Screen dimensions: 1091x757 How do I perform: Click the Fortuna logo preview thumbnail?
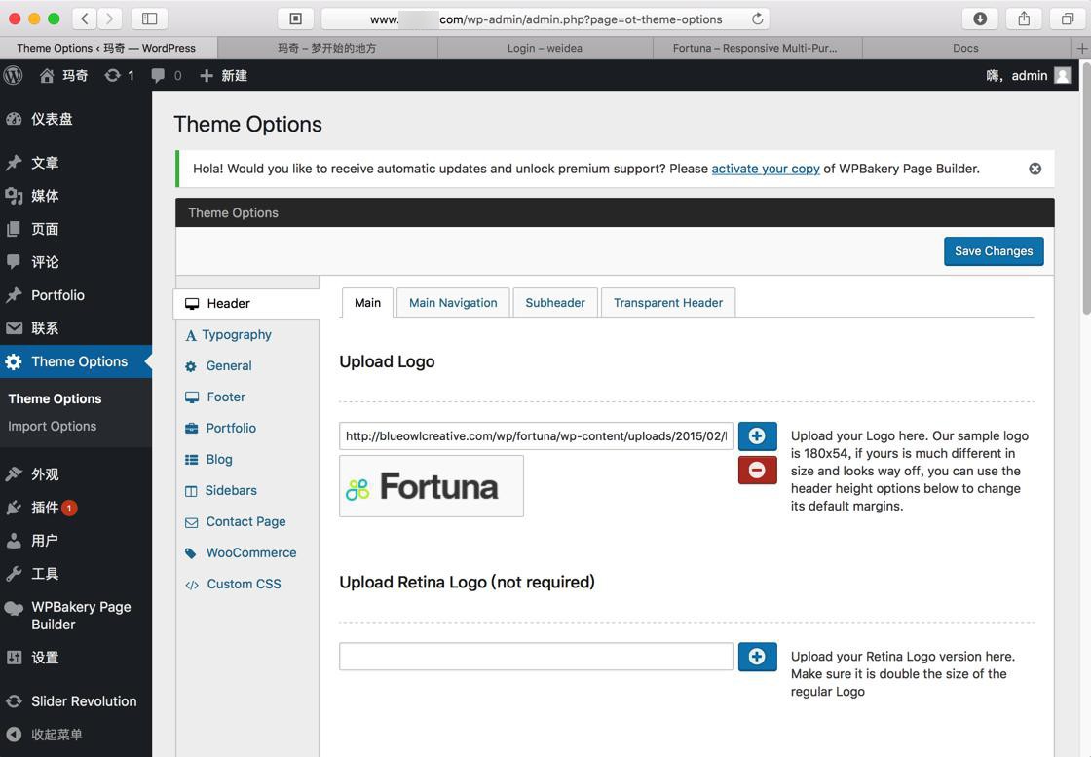431,486
